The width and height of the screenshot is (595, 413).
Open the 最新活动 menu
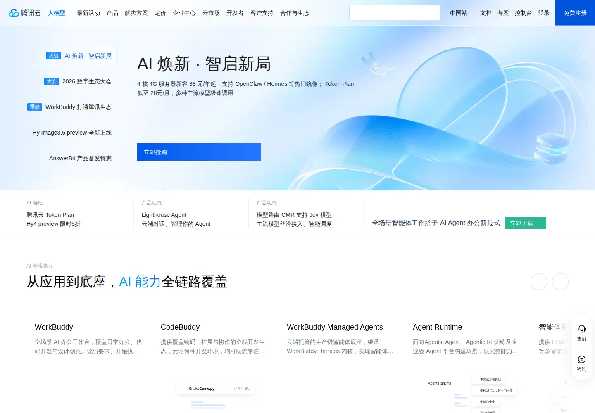(88, 13)
